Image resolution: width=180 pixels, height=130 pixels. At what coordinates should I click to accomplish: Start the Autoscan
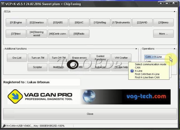[x=100, y=67]
